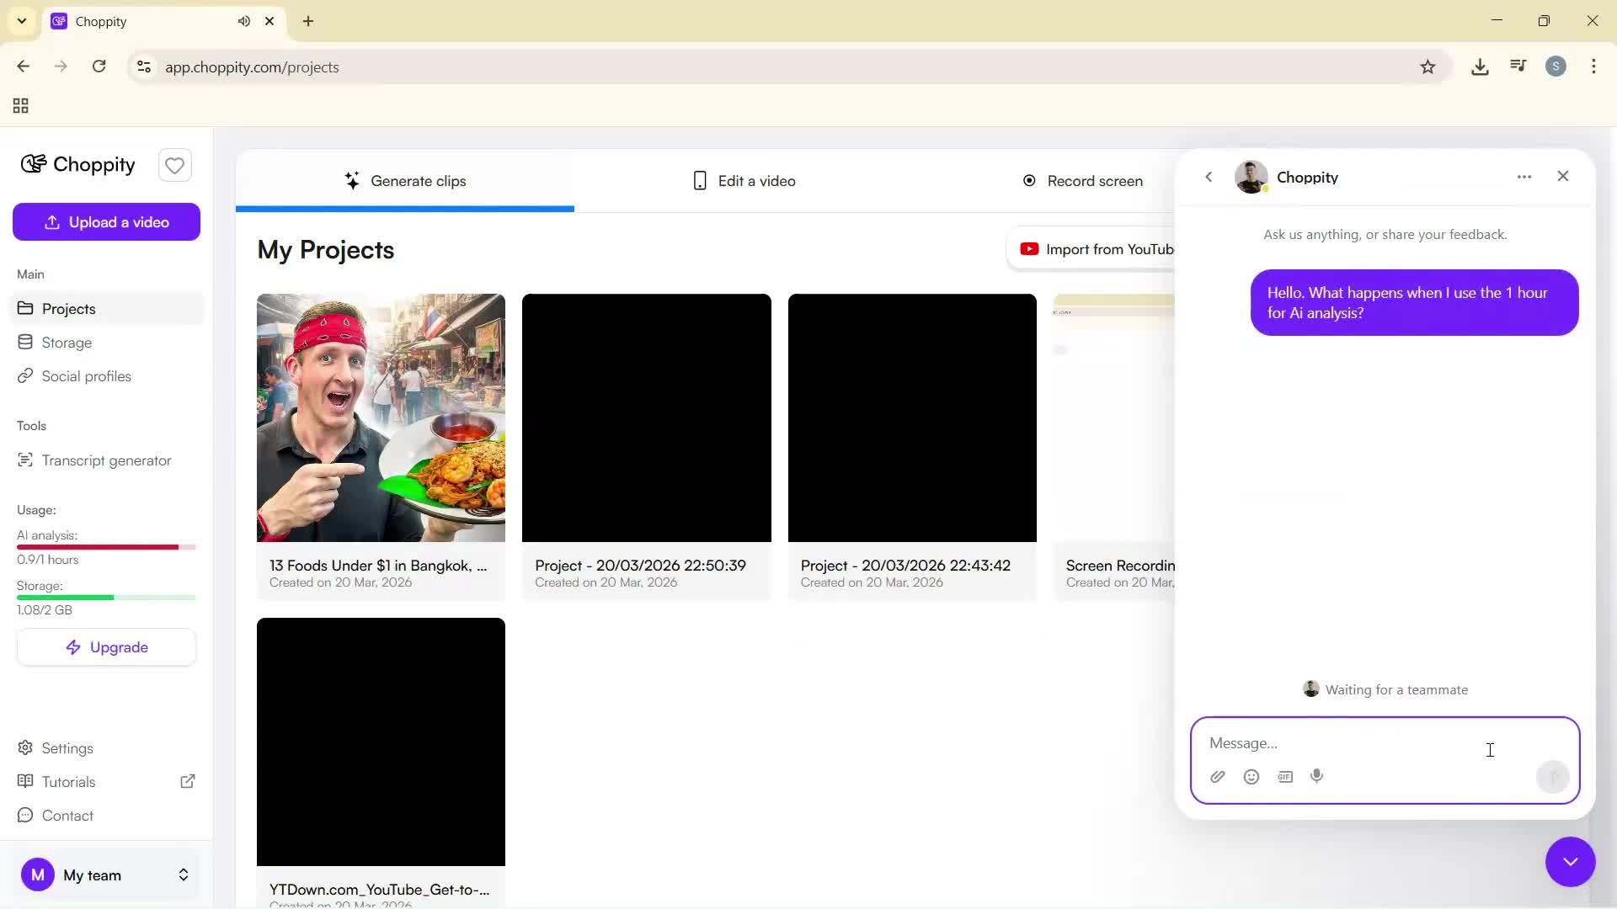Click the heart icon beside the Choppity logo
Screen dimensions: 1617x909
point(174,165)
